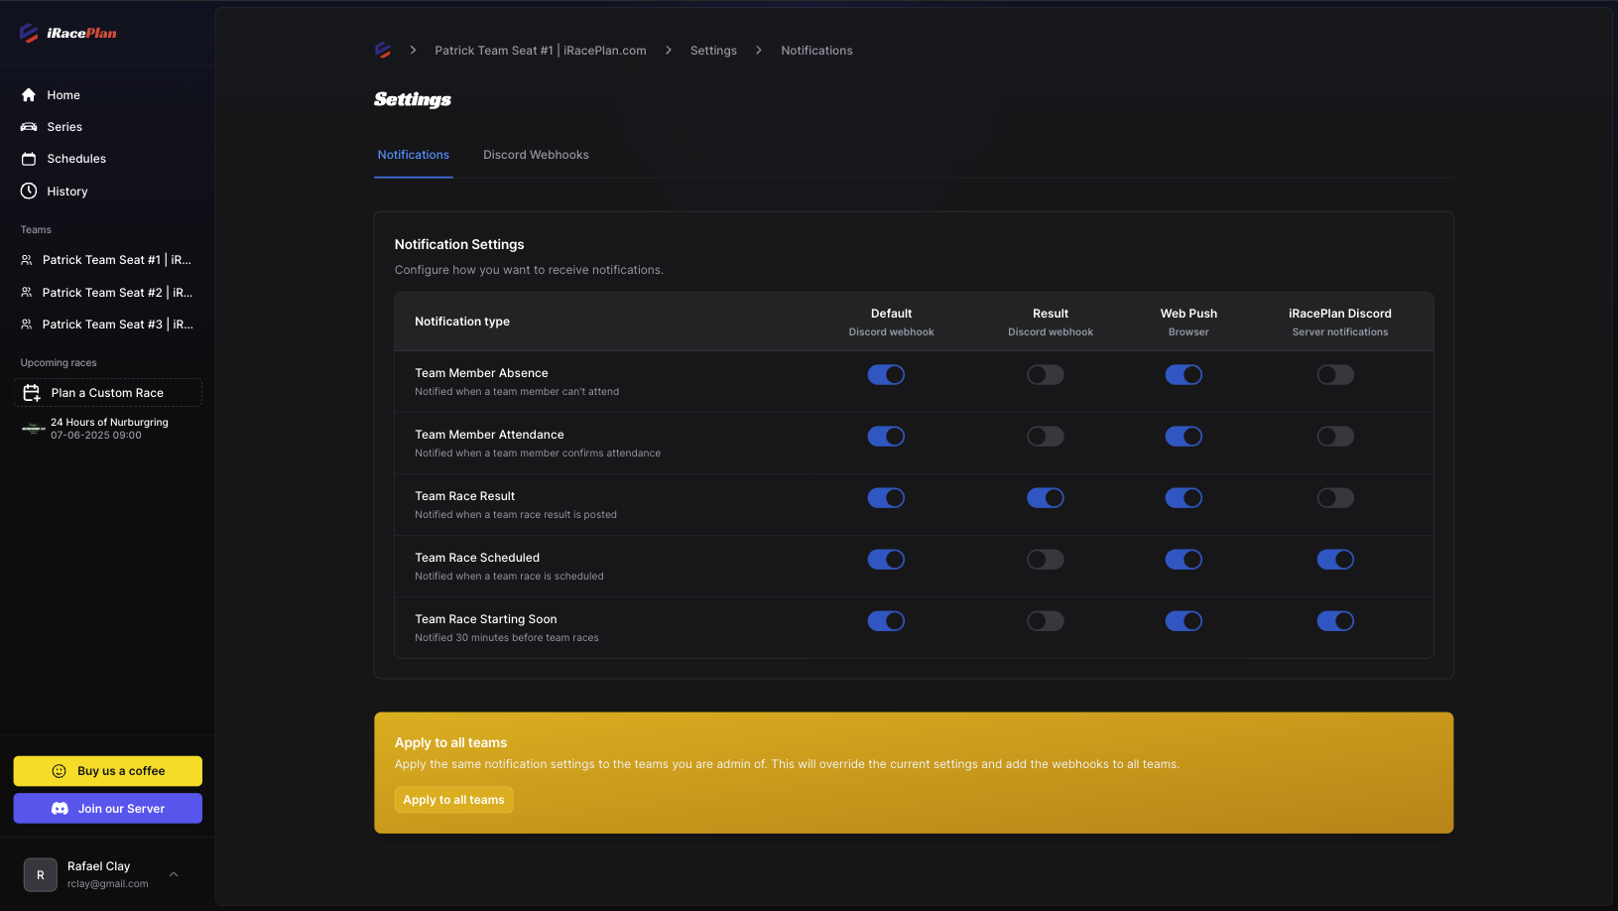Open Series via the car icon
The height and width of the screenshot is (911, 1618).
[28, 126]
